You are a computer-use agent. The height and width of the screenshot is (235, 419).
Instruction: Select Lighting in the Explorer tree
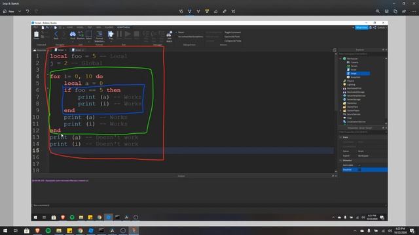click(x=351, y=84)
